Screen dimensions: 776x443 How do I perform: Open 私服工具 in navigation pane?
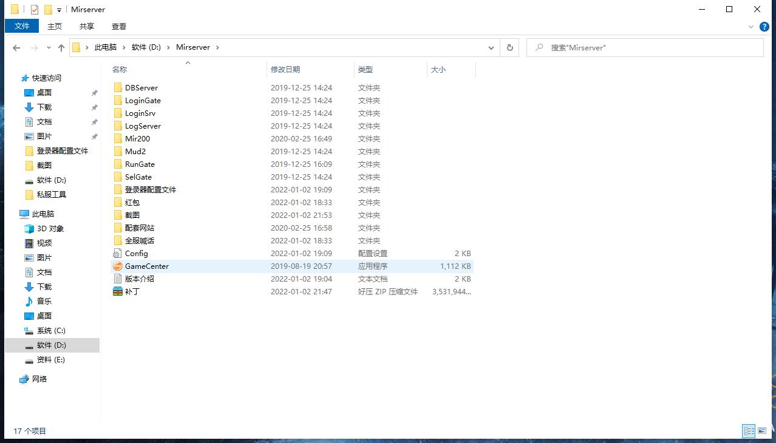52,194
